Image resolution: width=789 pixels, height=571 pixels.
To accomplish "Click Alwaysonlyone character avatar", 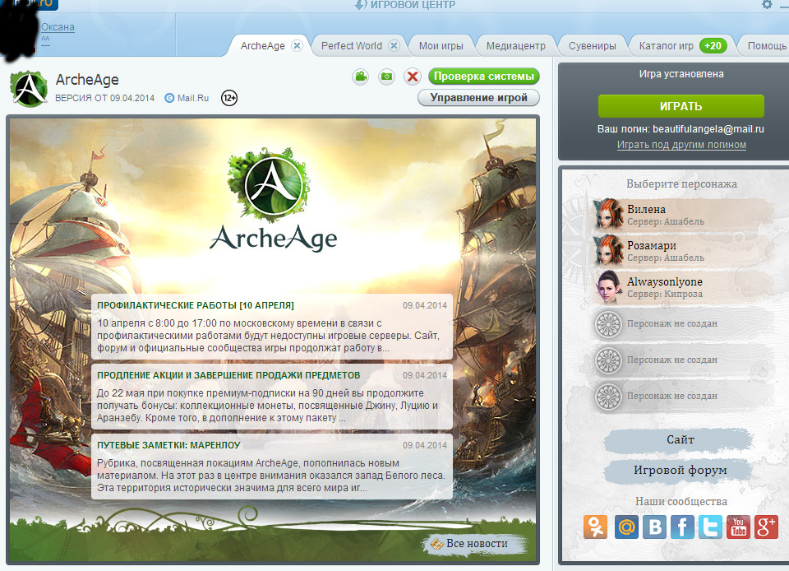I will tap(609, 287).
